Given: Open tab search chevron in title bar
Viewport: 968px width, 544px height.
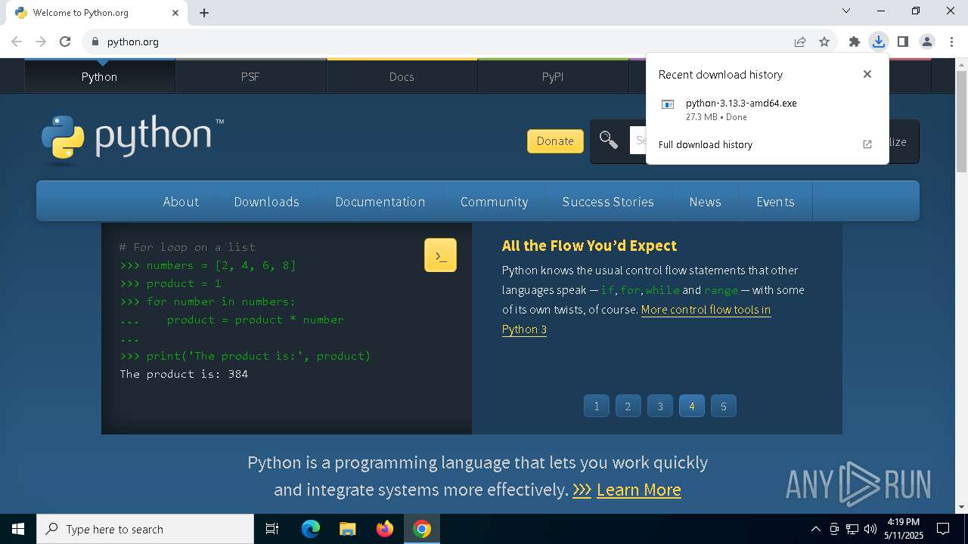Looking at the screenshot, I should point(846,11).
